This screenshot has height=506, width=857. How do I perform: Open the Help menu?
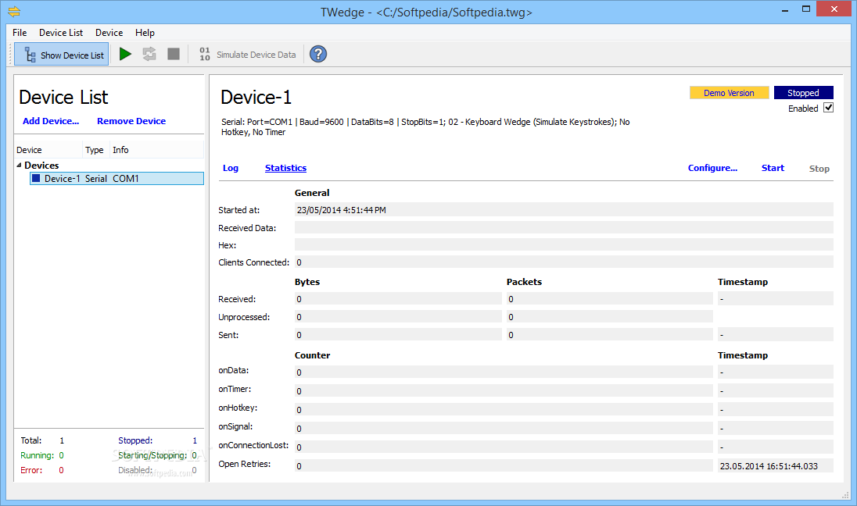click(x=145, y=33)
